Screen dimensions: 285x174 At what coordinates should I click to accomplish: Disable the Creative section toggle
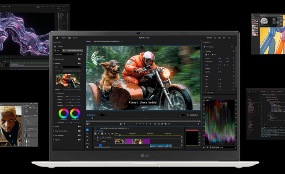coord(79,63)
